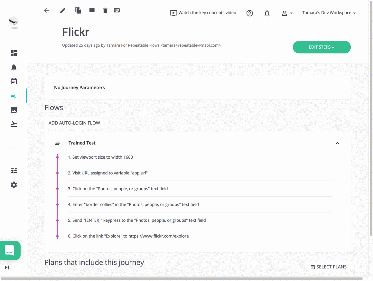The width and height of the screenshot is (373, 281).
Task: Open the grid view icon in toolbar
Action: [x=92, y=10]
